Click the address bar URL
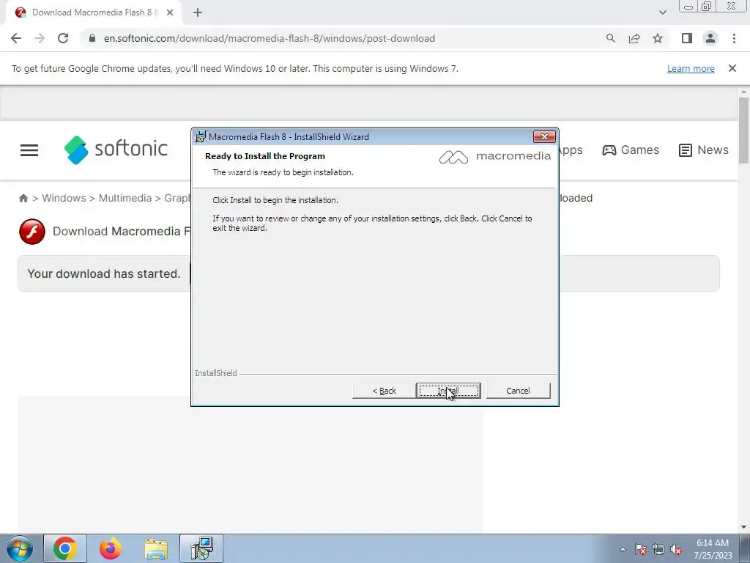The image size is (750, 563). coord(270,38)
